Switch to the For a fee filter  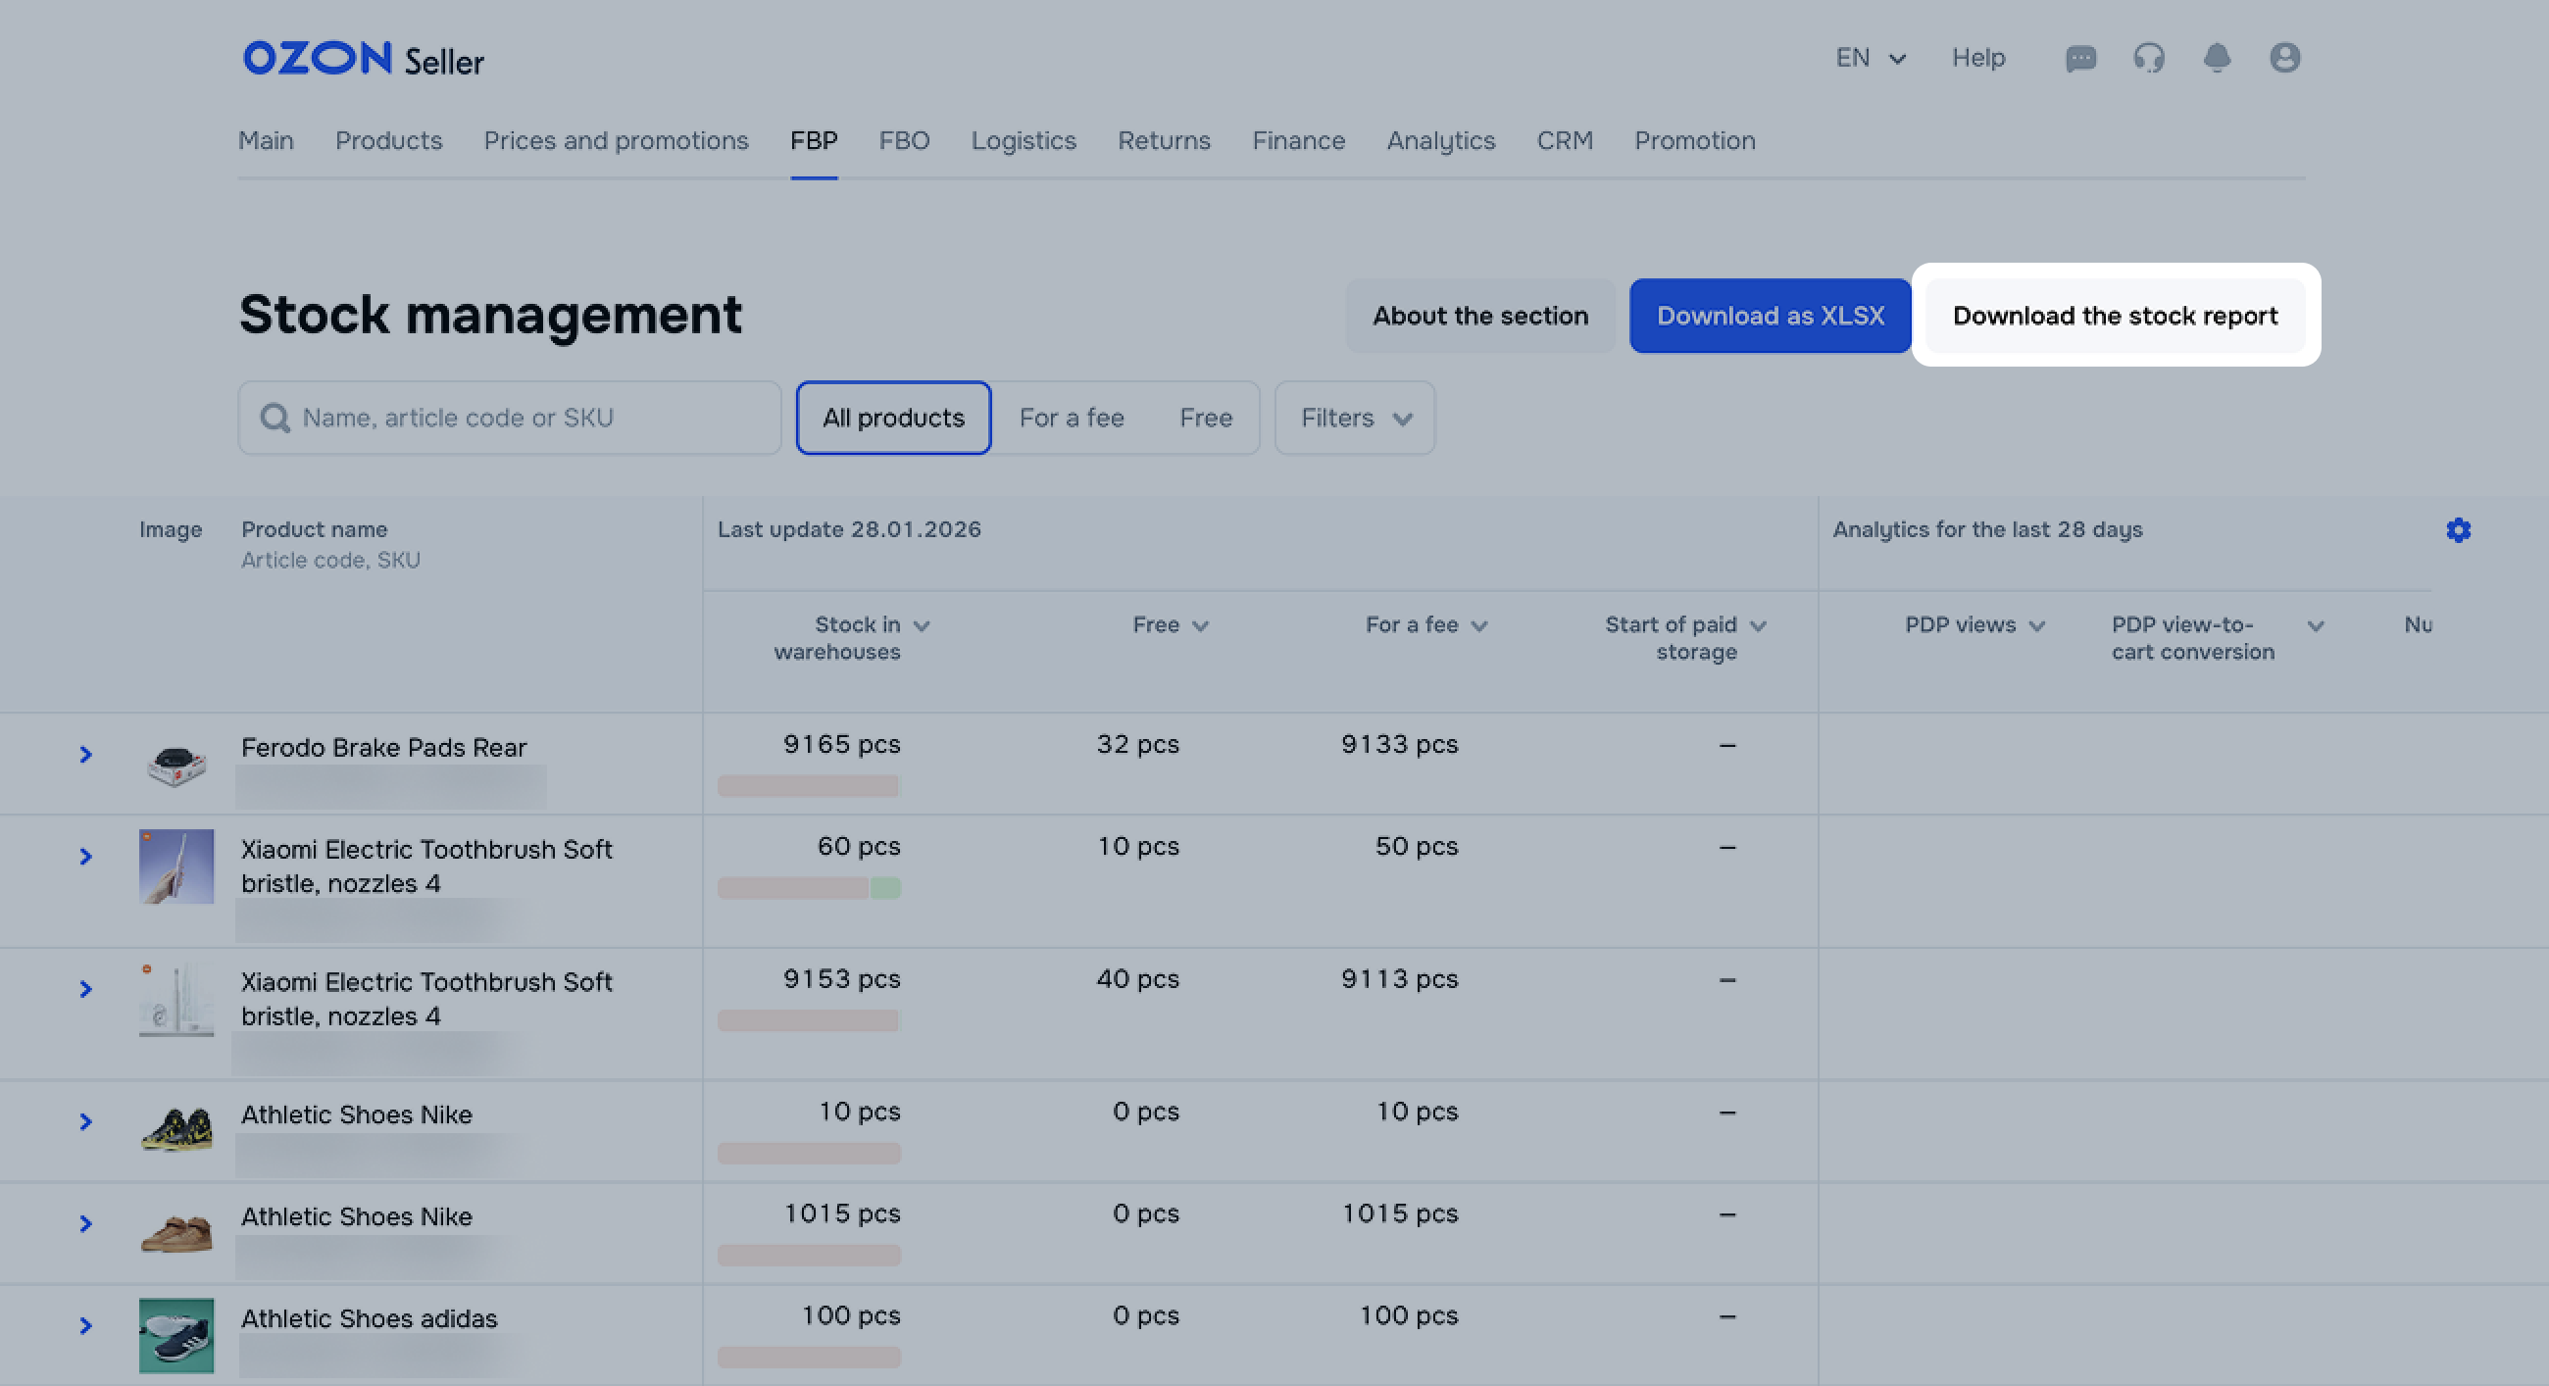[1071, 418]
